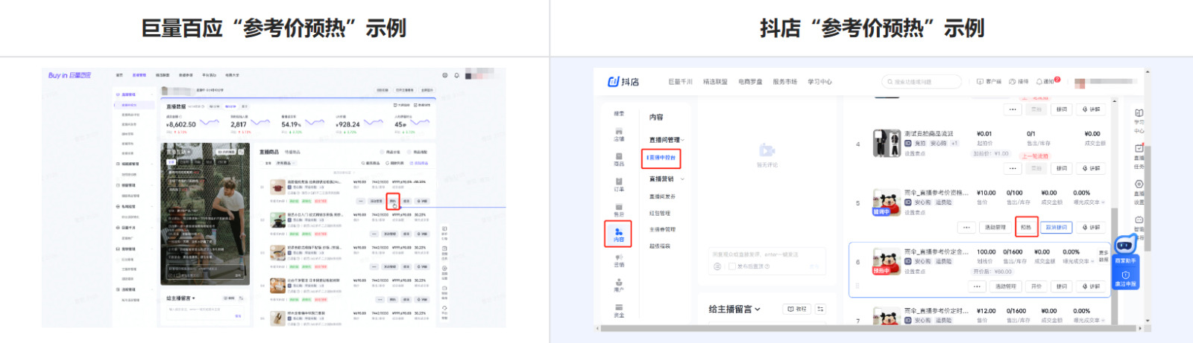Collapse 直播营销 section chevron
The image size is (1193, 343).
(x=682, y=179)
